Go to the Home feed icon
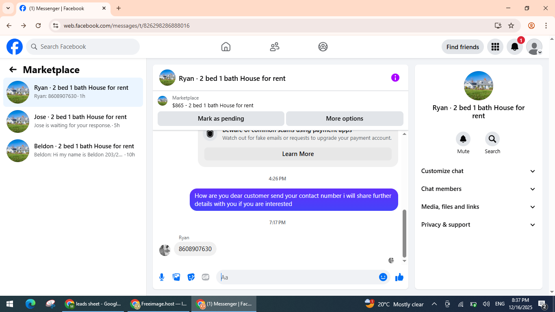This screenshot has height=312, width=555. (x=226, y=47)
